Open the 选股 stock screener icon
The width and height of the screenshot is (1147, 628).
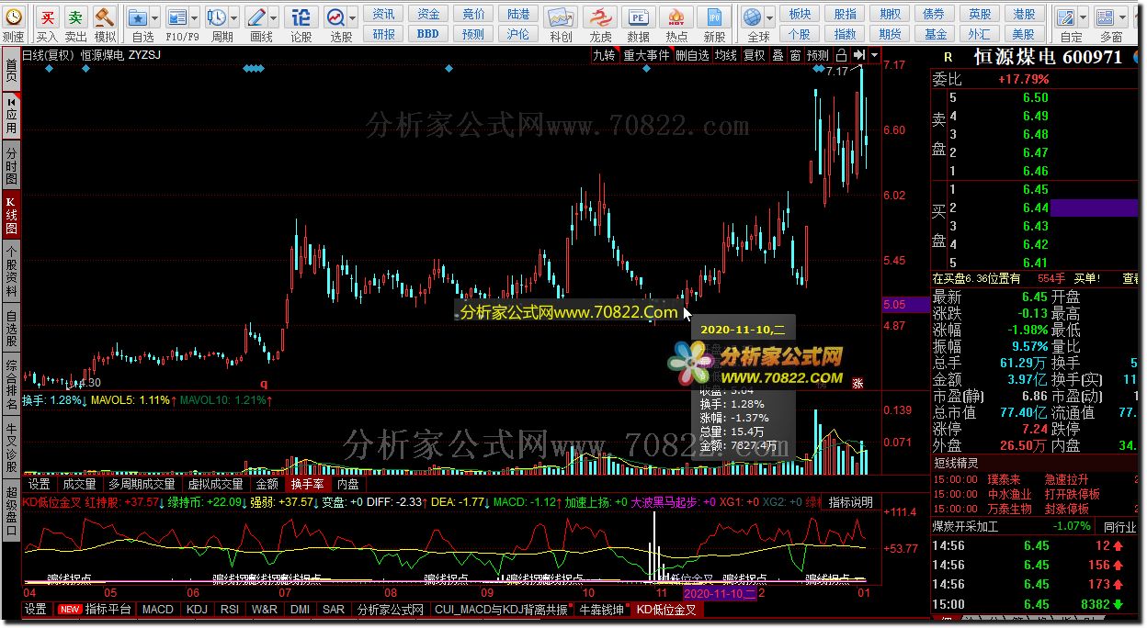(x=335, y=17)
